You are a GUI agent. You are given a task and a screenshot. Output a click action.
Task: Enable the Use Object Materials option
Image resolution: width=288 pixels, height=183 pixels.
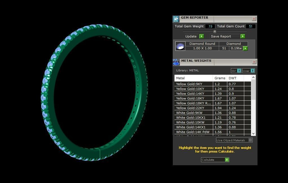coord(250,140)
